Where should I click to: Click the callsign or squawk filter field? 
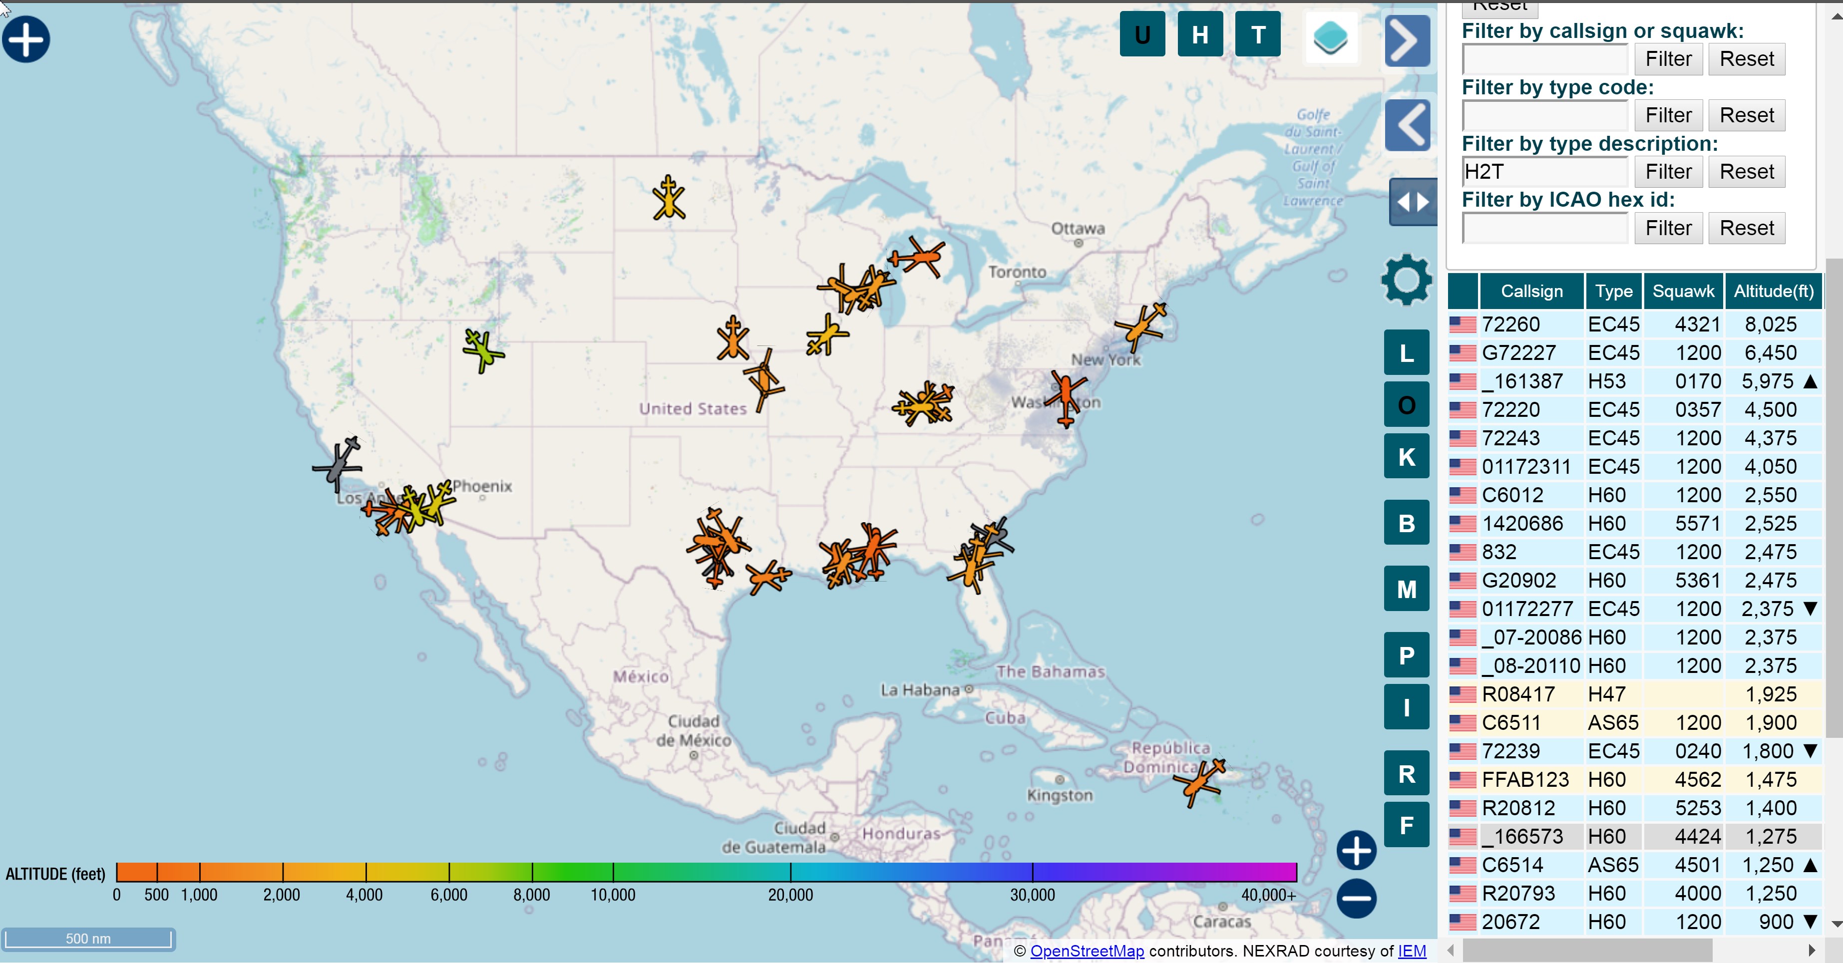[1545, 59]
